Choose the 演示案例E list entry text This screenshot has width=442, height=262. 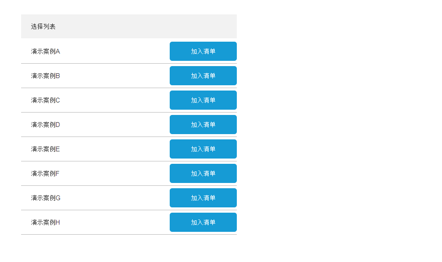pyautogui.click(x=46, y=149)
